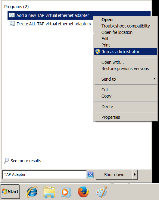Choose Run as administrator in context menu
The image size is (159, 200).
point(126,52)
